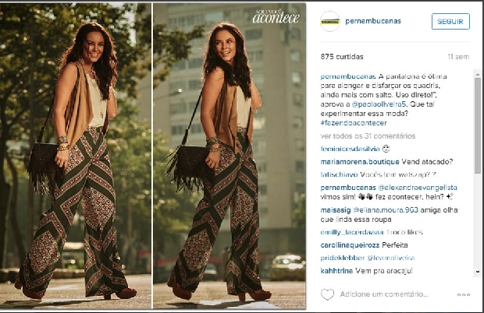Screen dimensions: 484x313
Task: Visit maisasig profile from comment
Action: tap(336, 210)
